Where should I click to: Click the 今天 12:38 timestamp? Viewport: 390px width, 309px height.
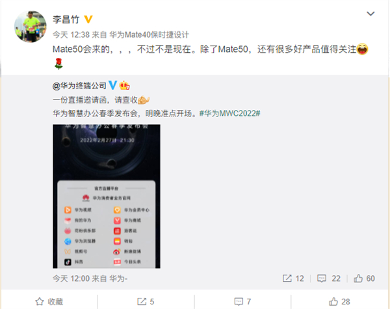point(71,35)
